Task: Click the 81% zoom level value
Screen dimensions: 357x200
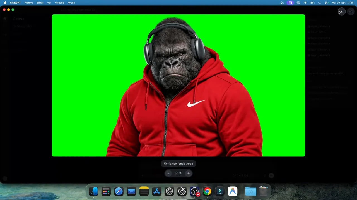Action: click(178, 173)
